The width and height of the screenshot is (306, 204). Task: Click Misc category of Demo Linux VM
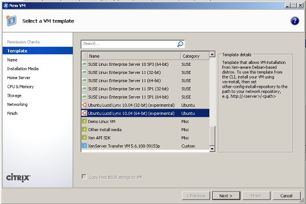tap(185, 122)
